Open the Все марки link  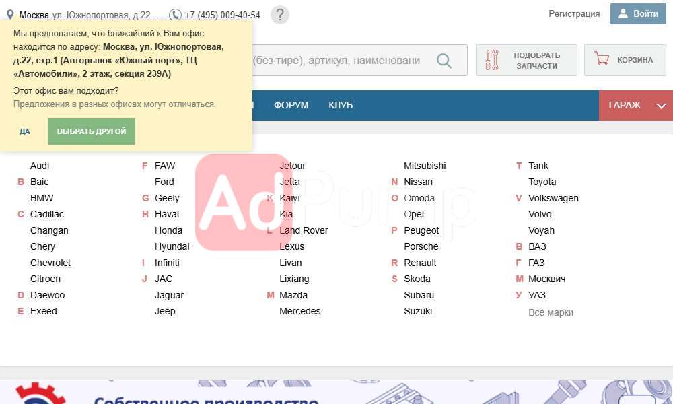click(x=551, y=312)
